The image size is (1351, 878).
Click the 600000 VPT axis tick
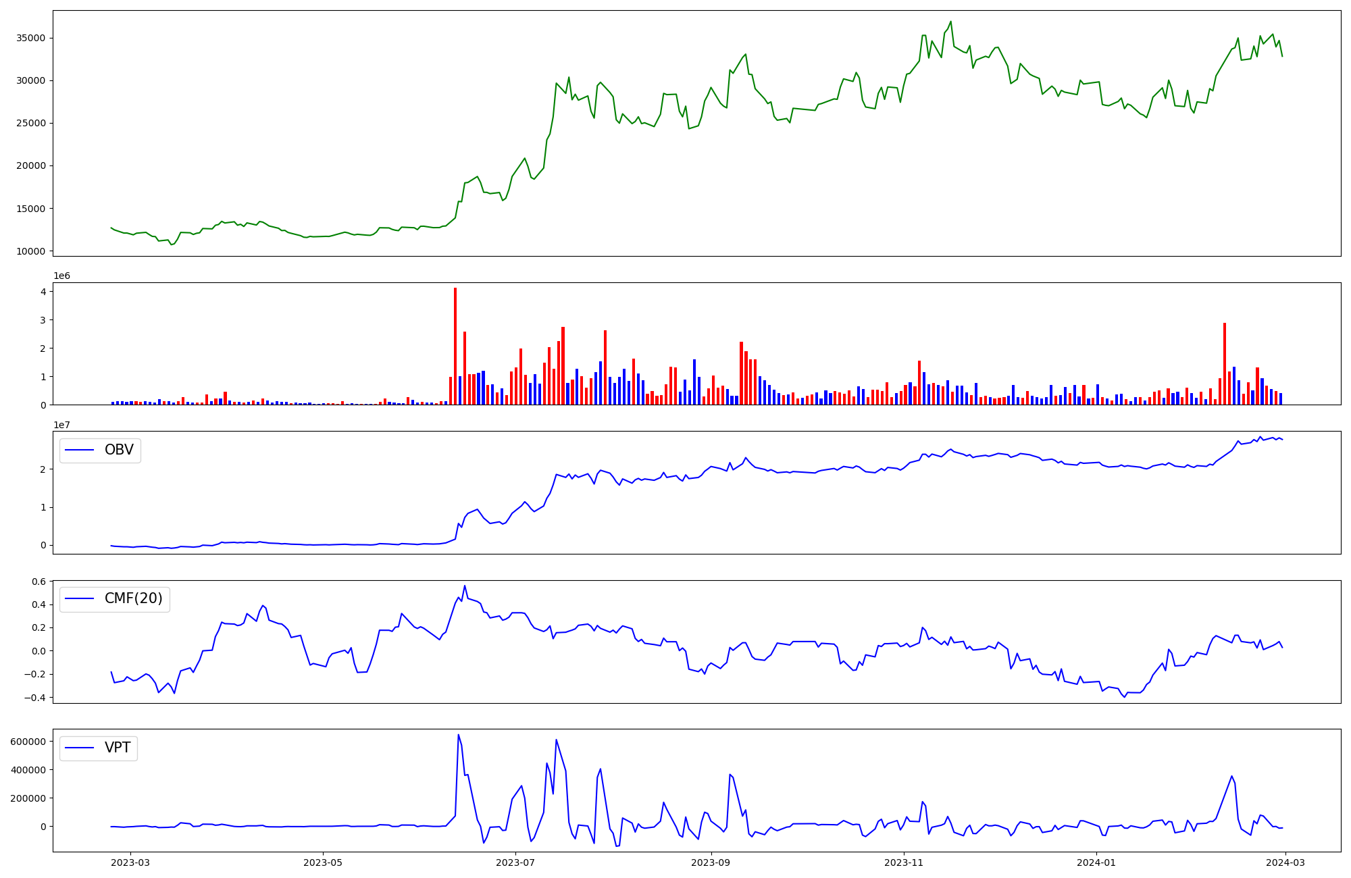pyautogui.click(x=28, y=742)
